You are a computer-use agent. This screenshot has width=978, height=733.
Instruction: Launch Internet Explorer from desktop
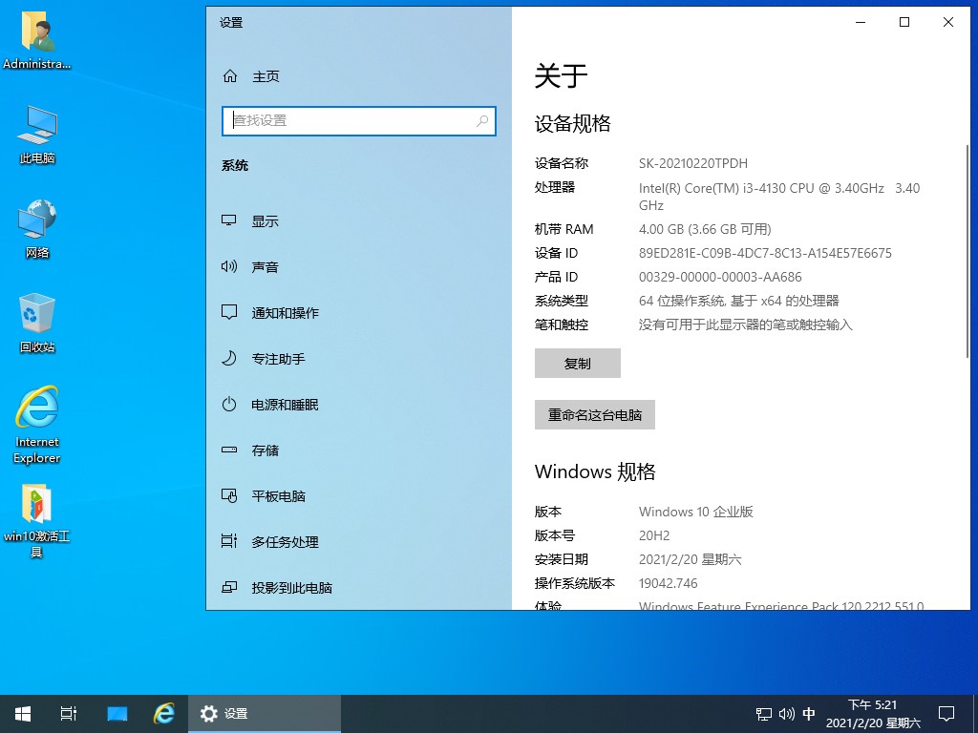tap(37, 424)
